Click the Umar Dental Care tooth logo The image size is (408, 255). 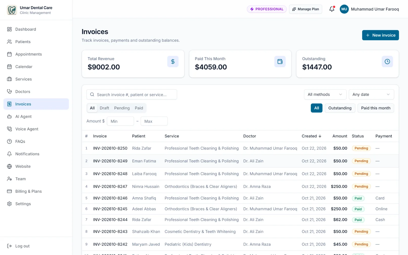pyautogui.click(x=12, y=10)
